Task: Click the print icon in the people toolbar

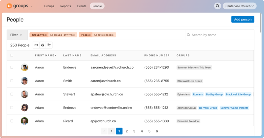Action: tap(43, 45)
